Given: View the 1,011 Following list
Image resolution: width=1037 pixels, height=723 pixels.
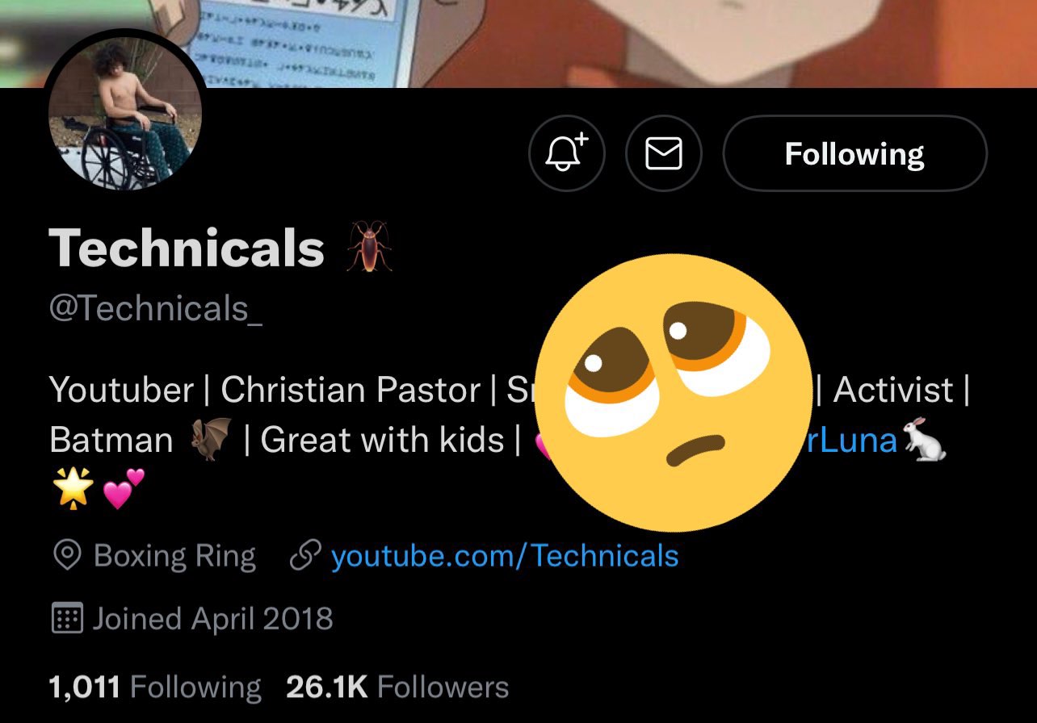Looking at the screenshot, I should coord(155,687).
